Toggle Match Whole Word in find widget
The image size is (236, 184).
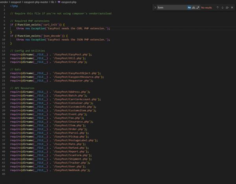click(x=194, y=7)
